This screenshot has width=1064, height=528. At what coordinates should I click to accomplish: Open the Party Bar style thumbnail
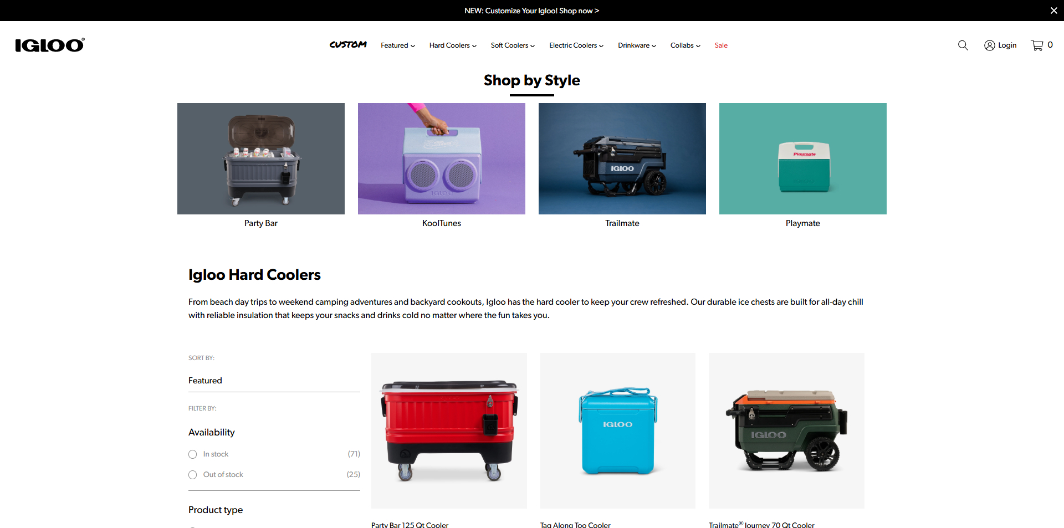pos(261,158)
